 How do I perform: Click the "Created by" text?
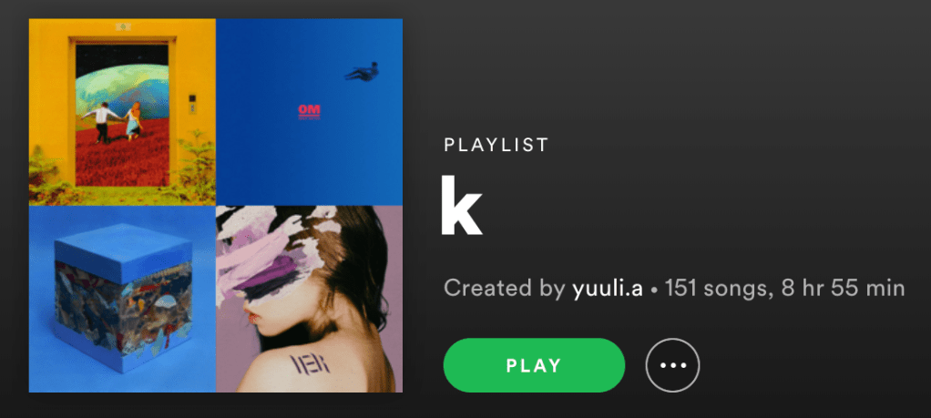[504, 289]
